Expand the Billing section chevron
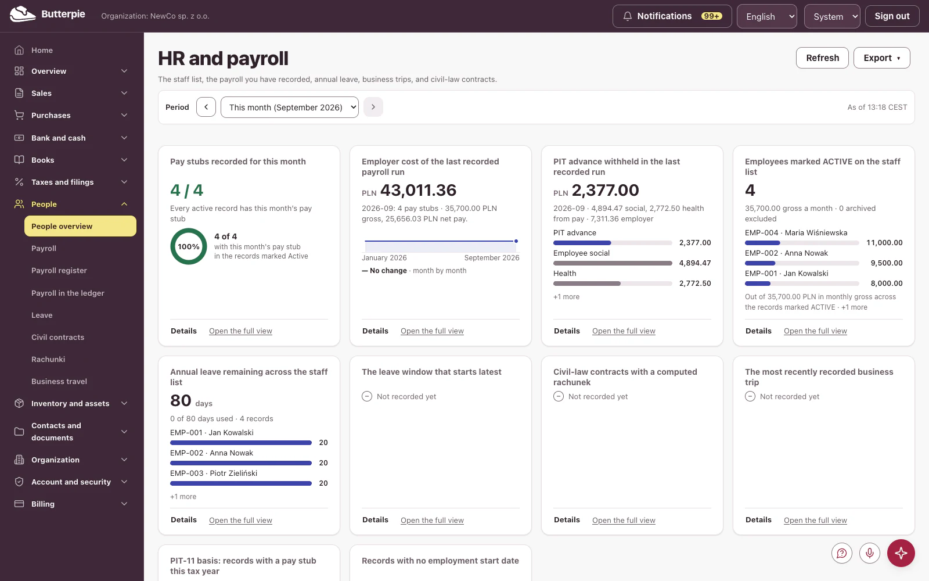The image size is (929, 581). tap(124, 504)
